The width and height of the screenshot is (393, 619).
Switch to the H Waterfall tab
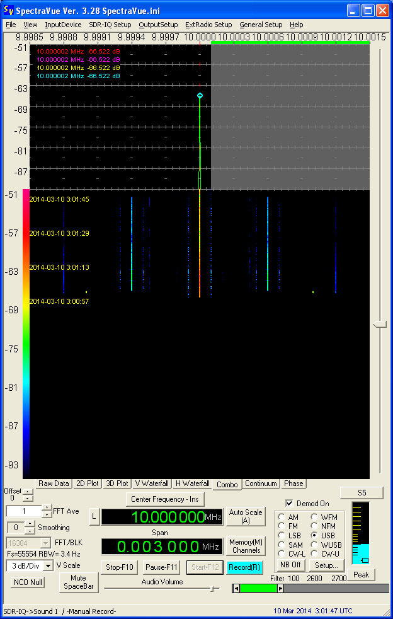[192, 483]
